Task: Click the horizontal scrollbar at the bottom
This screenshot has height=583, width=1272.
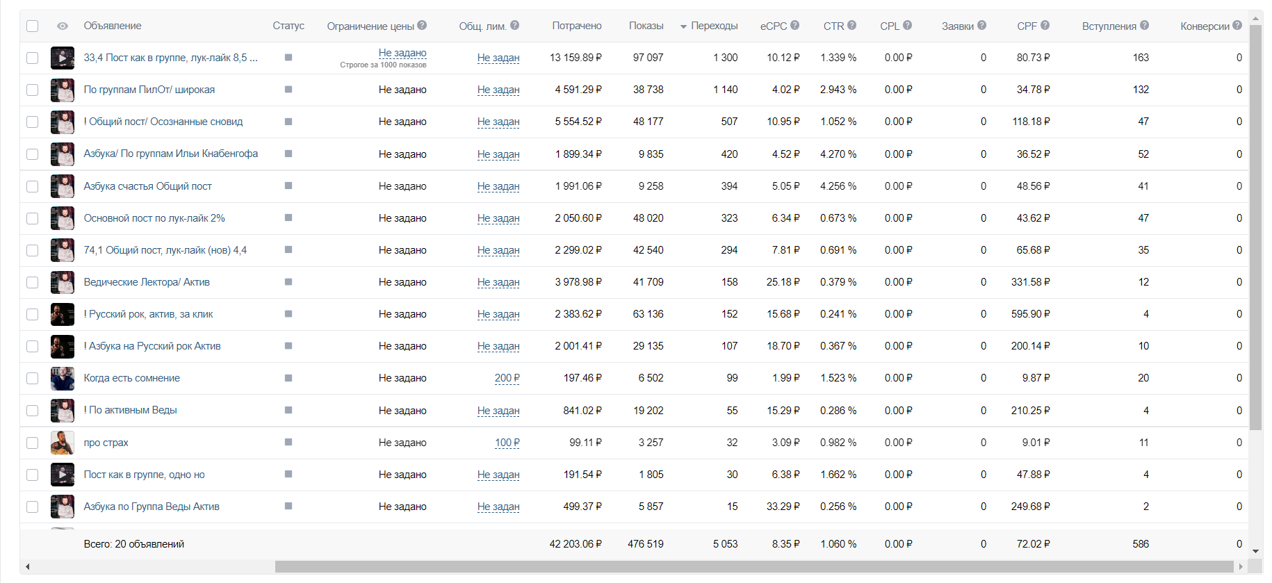Action: [753, 566]
